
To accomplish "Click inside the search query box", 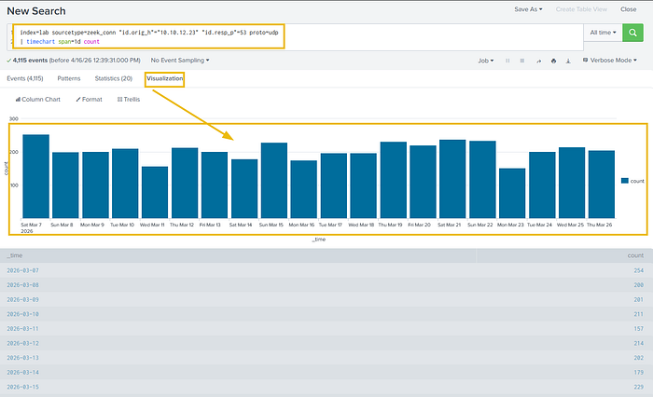I will pos(295,37).
